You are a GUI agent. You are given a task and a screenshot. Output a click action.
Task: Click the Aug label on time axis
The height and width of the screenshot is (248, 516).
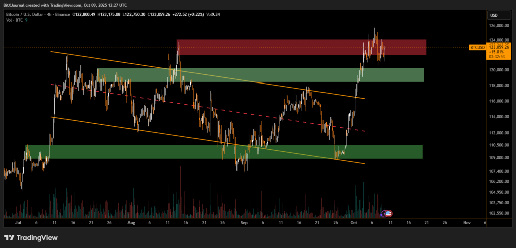(132, 221)
